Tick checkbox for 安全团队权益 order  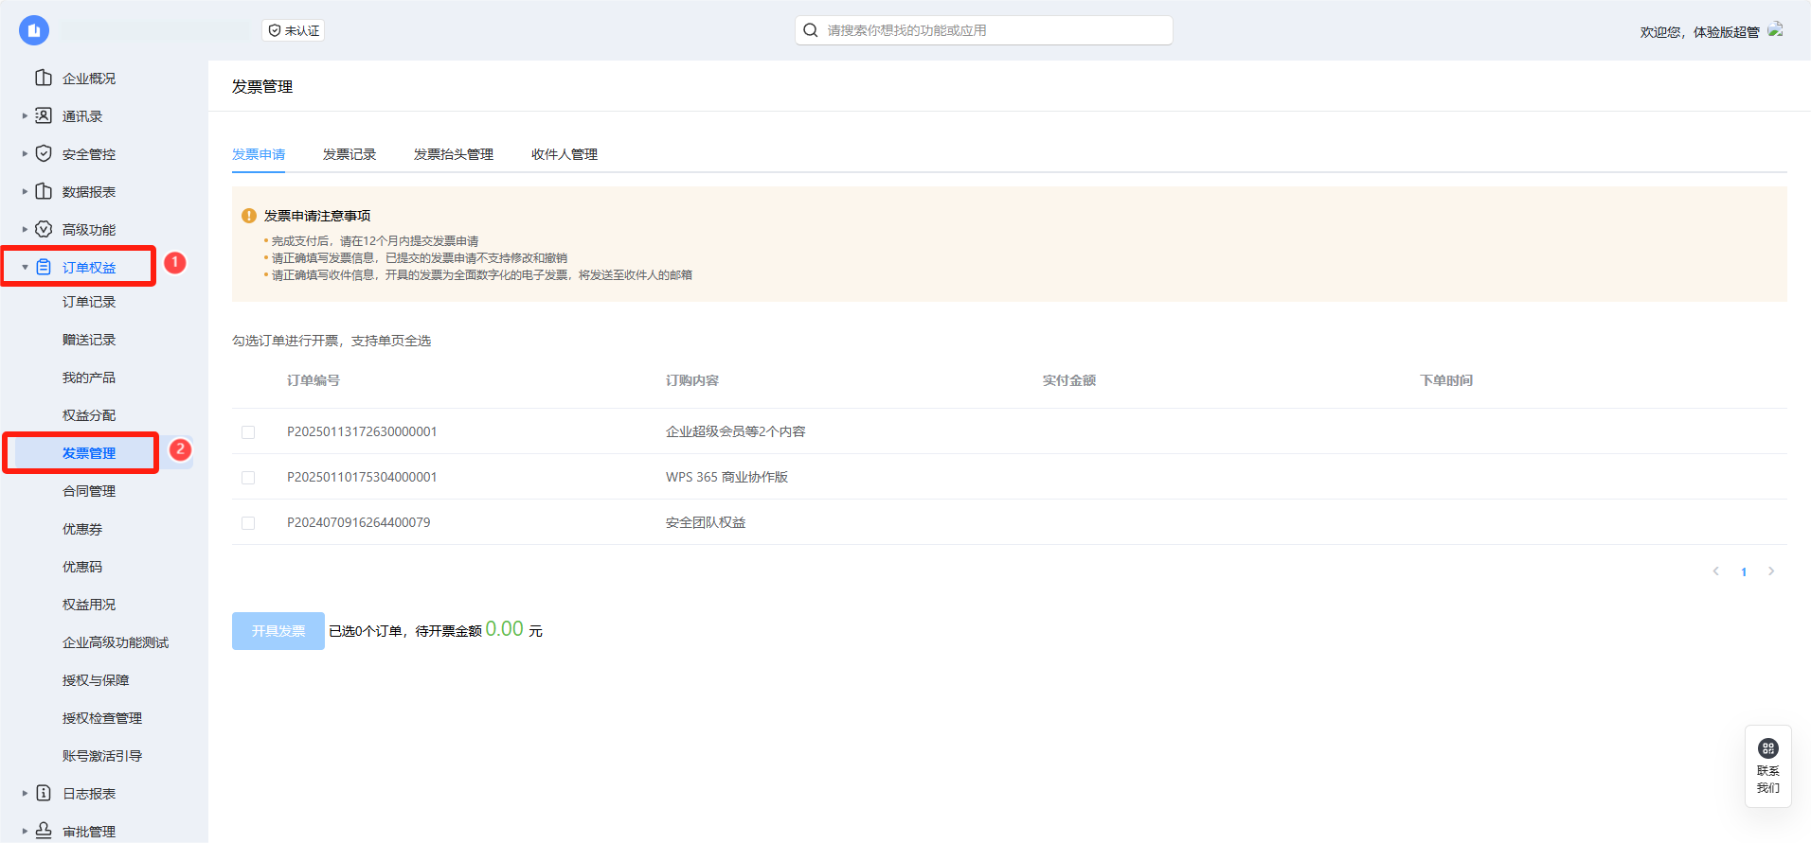tap(248, 523)
